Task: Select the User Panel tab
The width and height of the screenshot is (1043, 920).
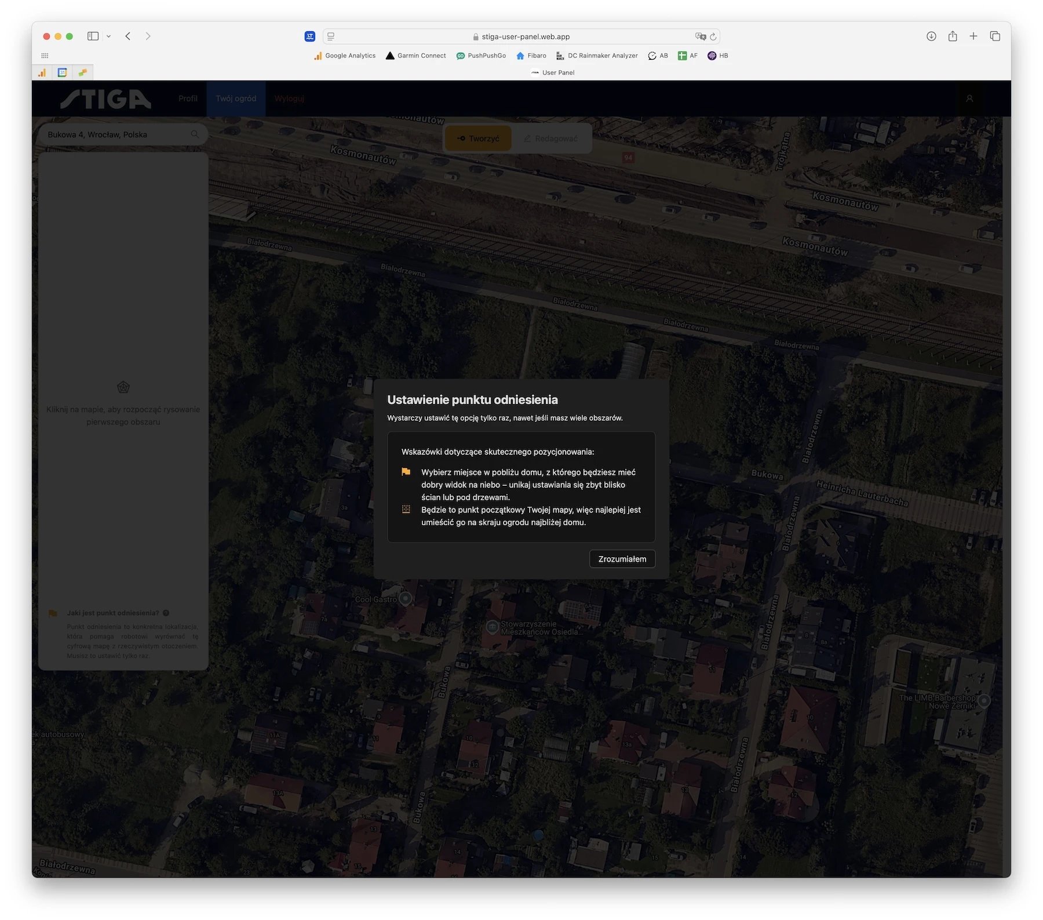Action: (x=553, y=72)
